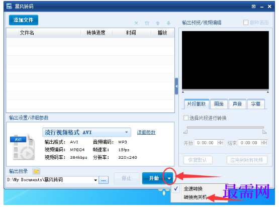Enable 选择片段进行转换 checkbox
The width and height of the screenshot is (279, 207).
(x=186, y=118)
